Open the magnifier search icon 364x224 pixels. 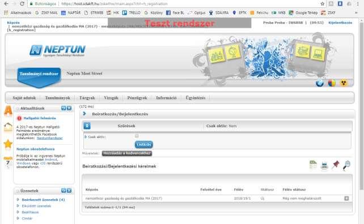tap(347, 166)
